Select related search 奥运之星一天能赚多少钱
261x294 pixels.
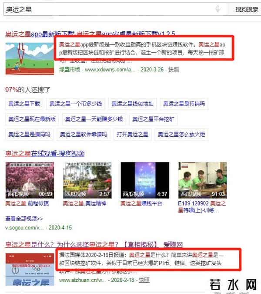(94, 119)
